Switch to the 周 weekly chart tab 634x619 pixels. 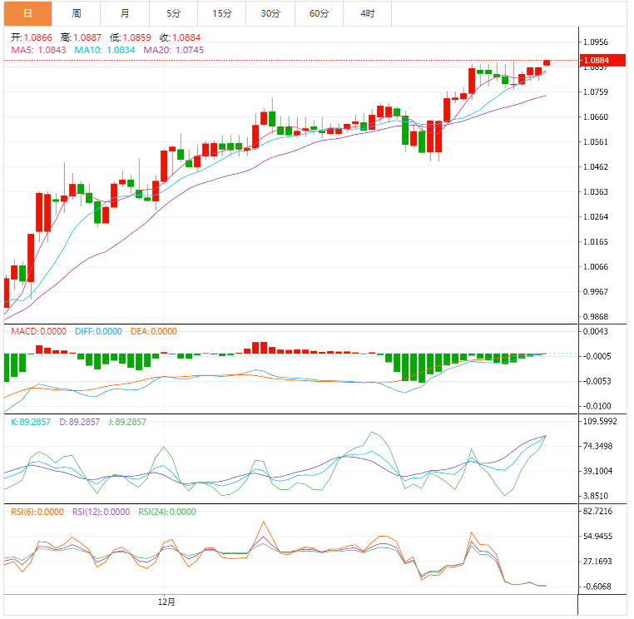(x=77, y=13)
